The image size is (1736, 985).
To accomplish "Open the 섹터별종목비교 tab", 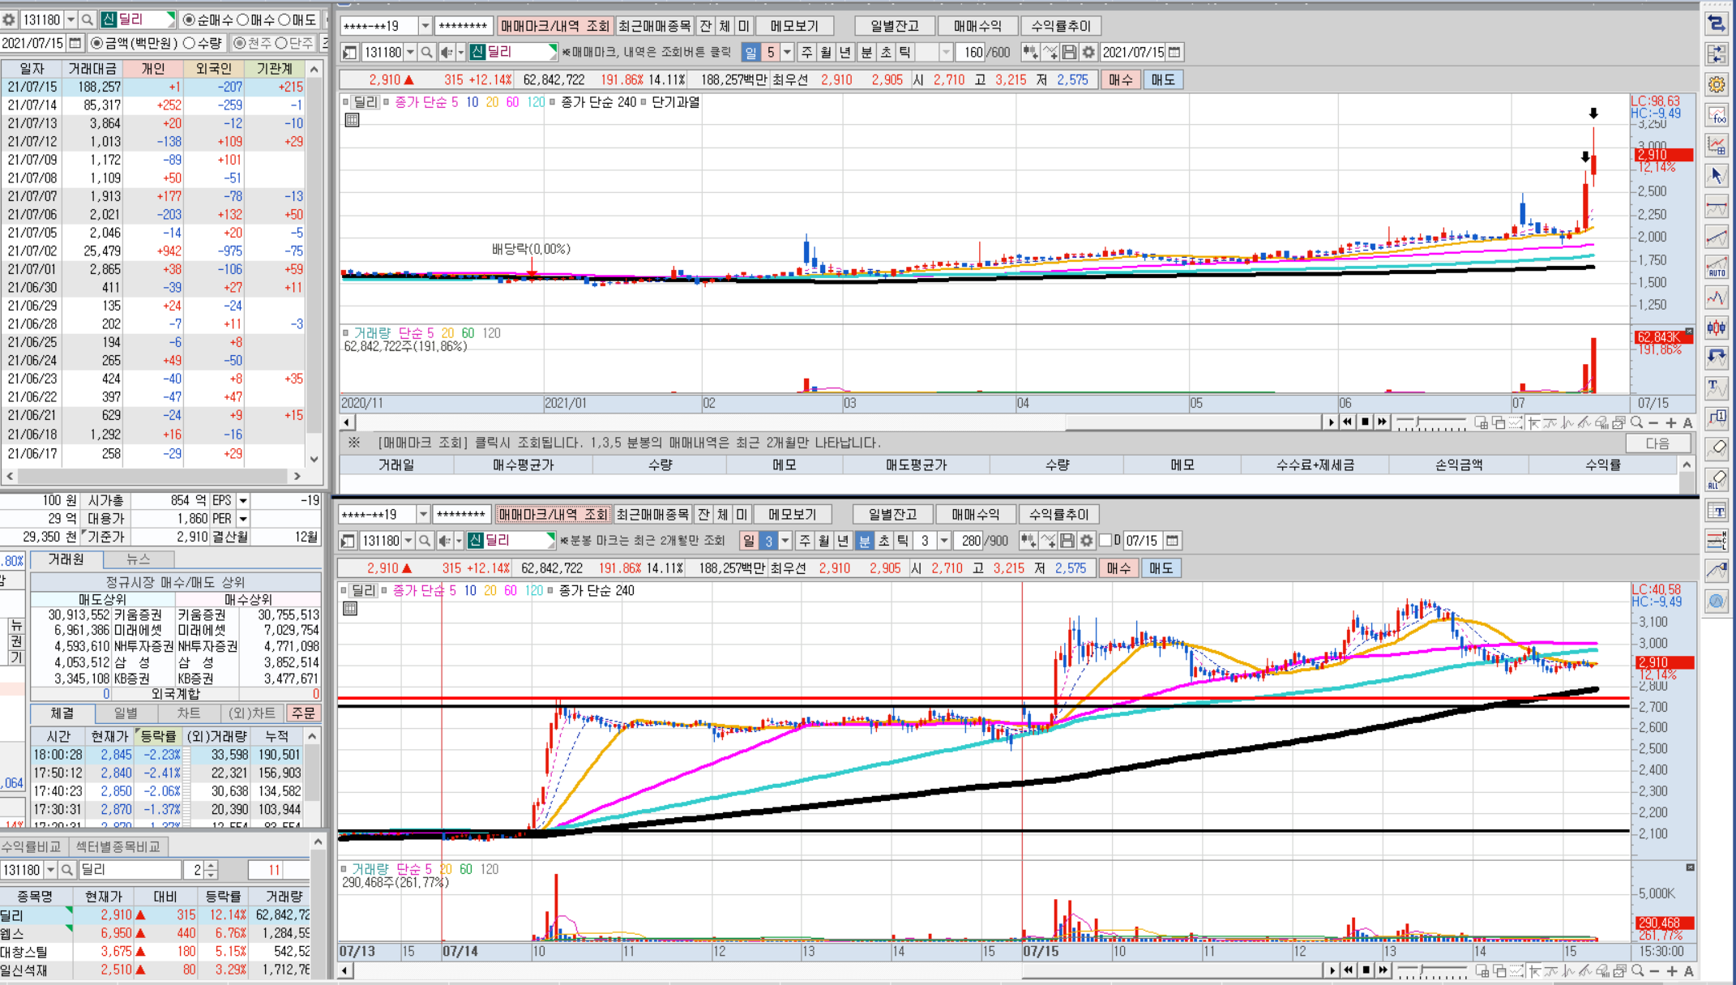I will (118, 846).
